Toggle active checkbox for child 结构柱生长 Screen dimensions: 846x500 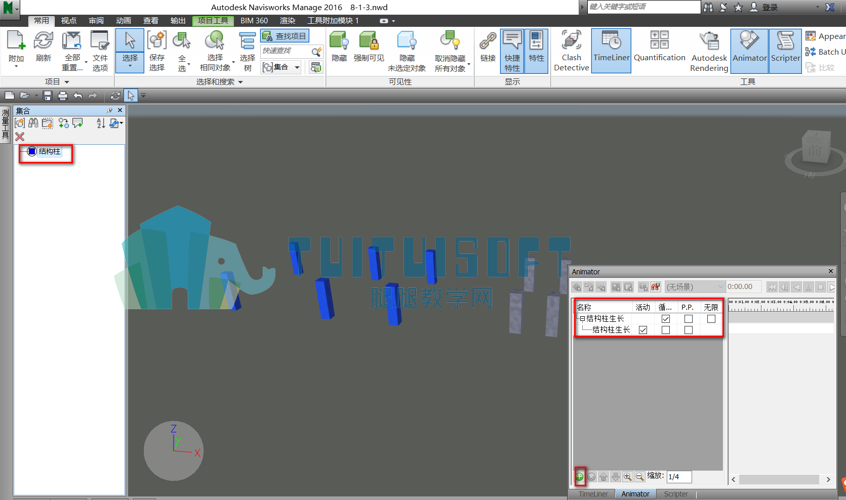point(643,330)
